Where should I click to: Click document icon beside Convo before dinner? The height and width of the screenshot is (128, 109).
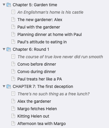pos(13,64)
